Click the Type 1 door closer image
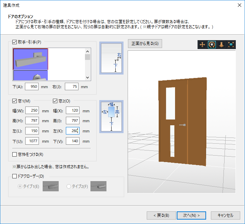The image size is (245, 224). pyautogui.click(x=51, y=186)
